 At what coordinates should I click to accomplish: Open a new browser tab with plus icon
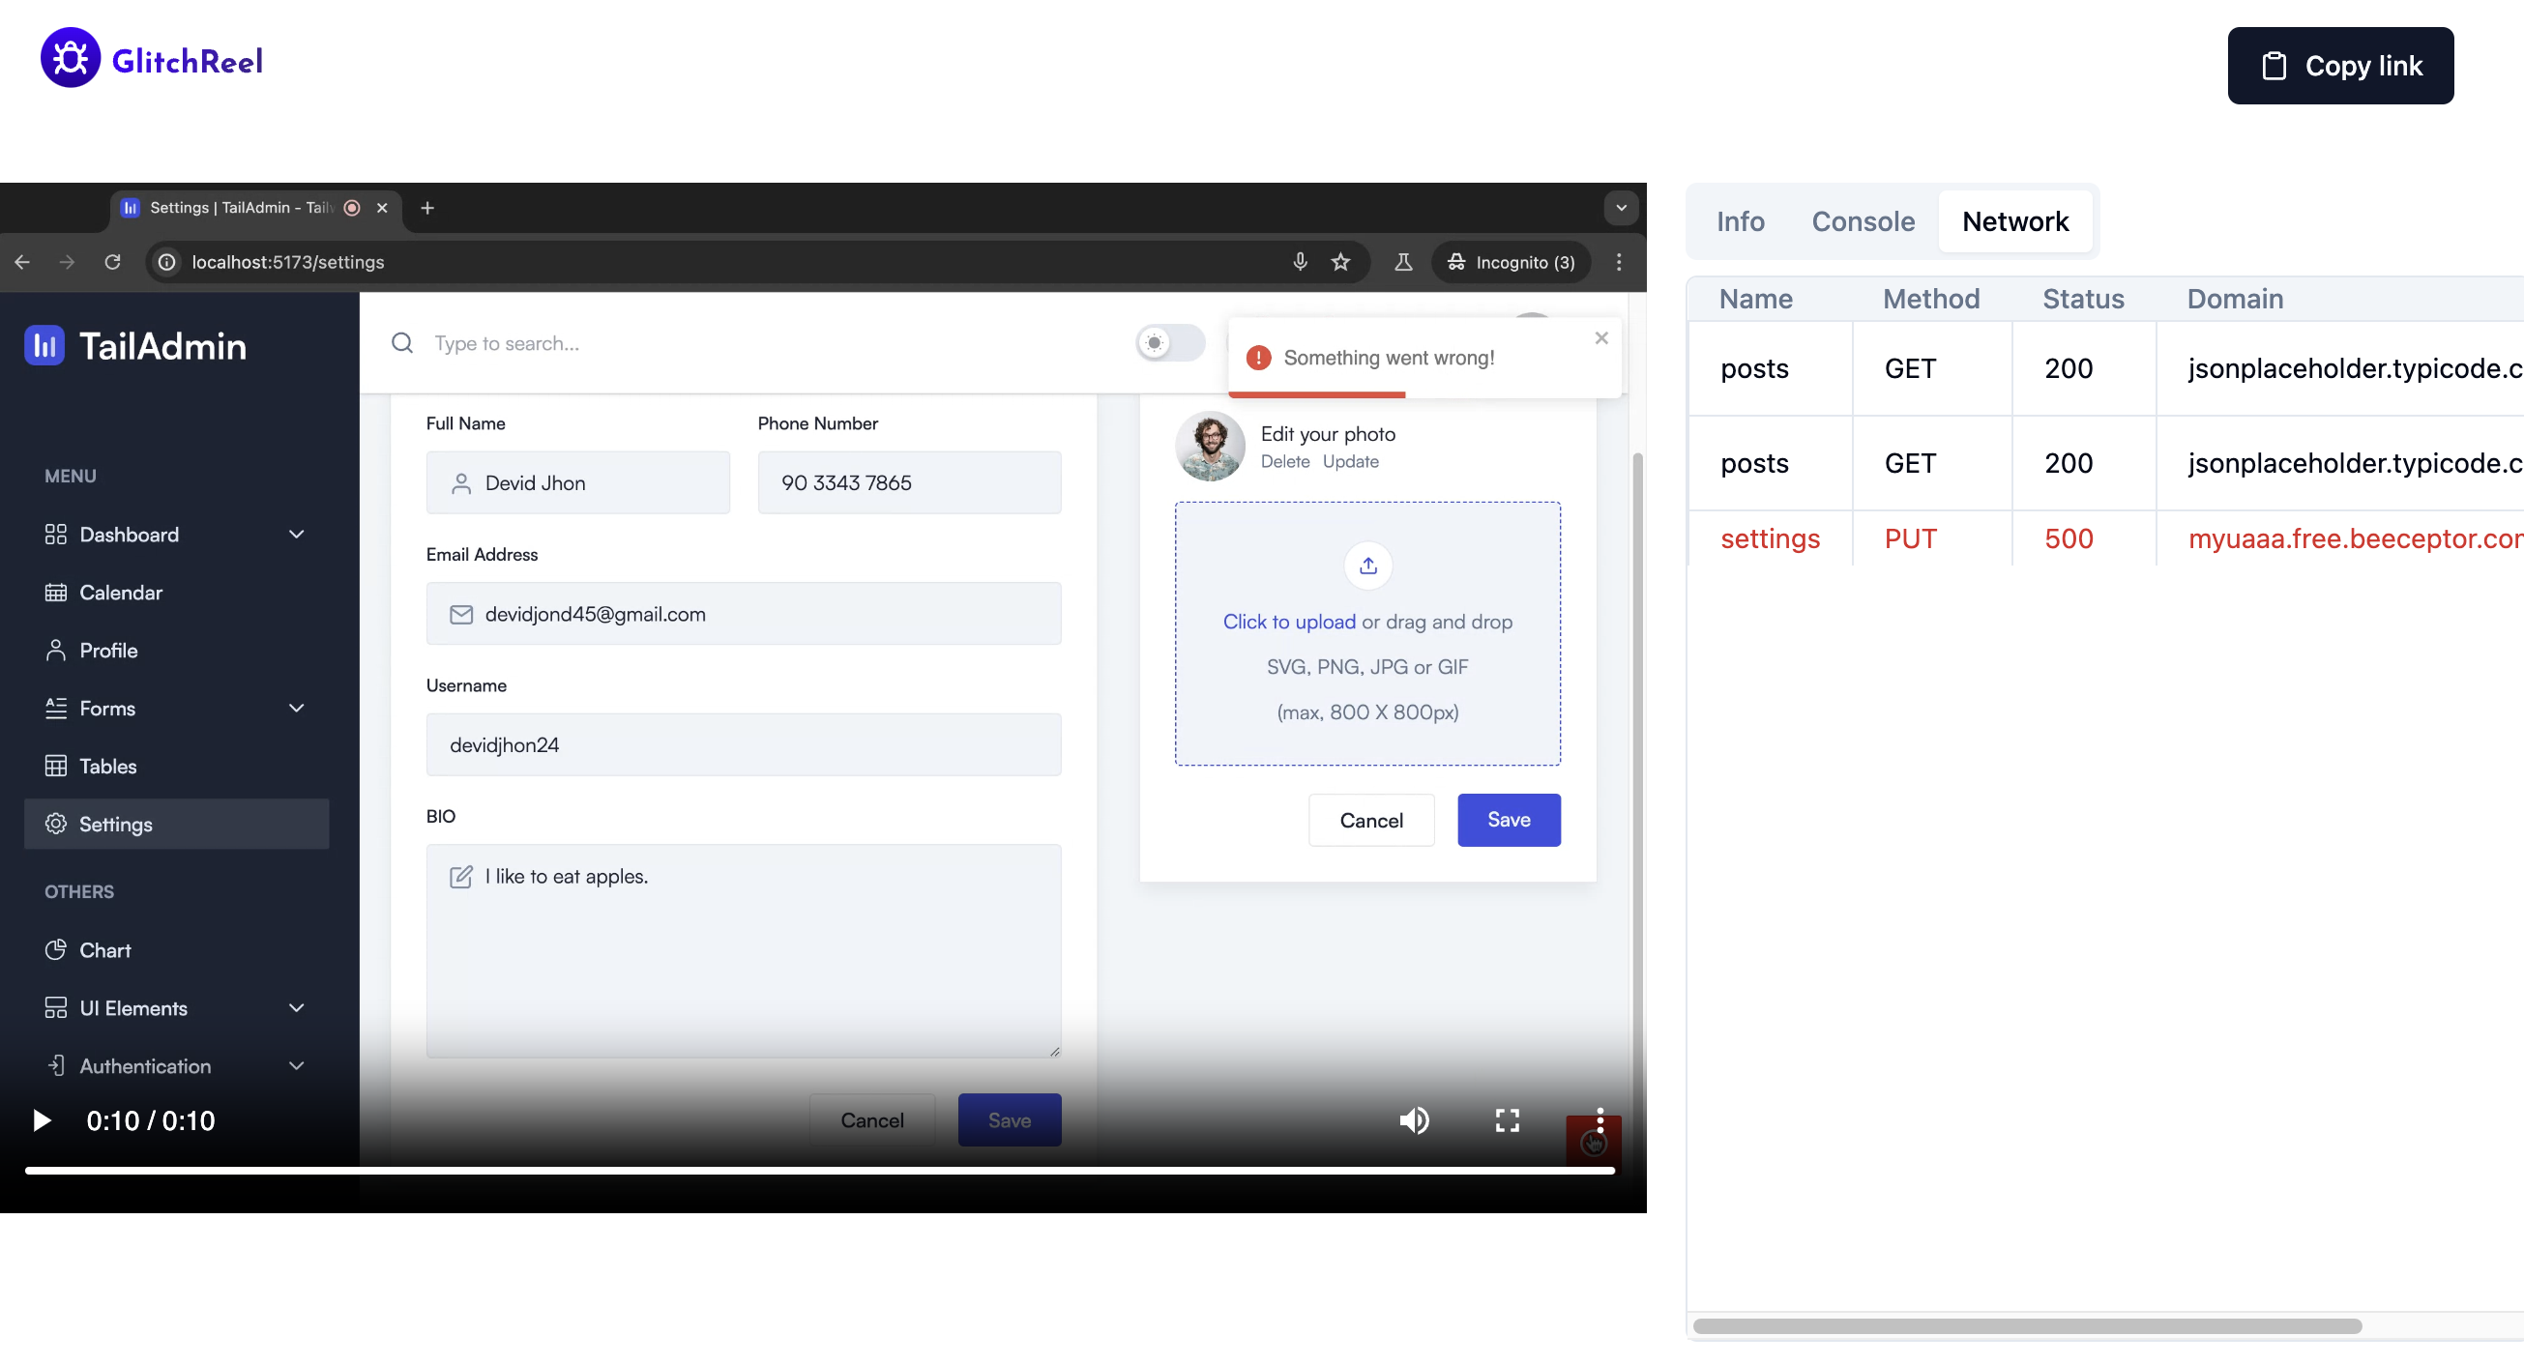tap(427, 208)
